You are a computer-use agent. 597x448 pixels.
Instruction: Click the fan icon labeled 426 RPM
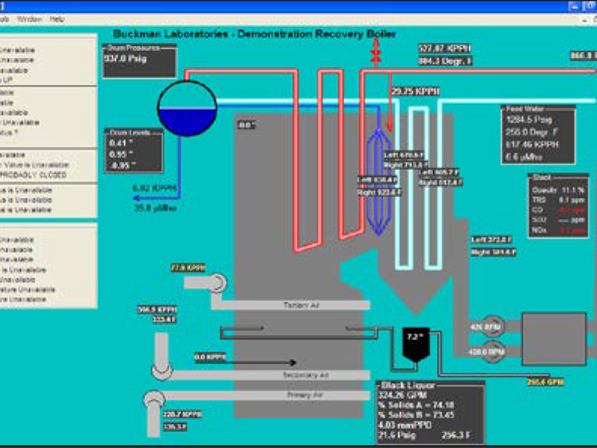[x=493, y=326]
